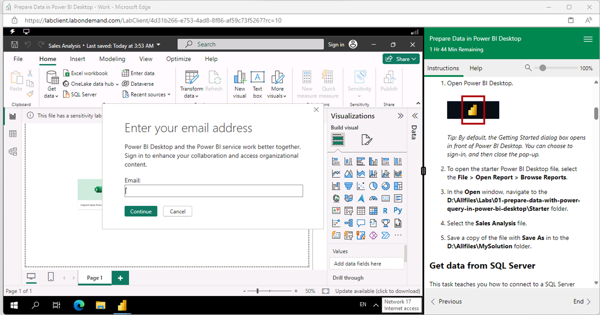Choose the Azure map arrow visual

pyautogui.click(x=361, y=199)
